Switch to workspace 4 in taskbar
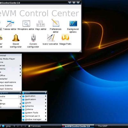Image resolution: width=128 pixels, height=128 pixels. (25, 126)
